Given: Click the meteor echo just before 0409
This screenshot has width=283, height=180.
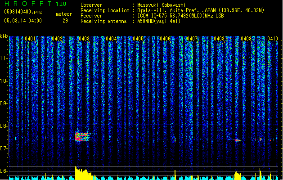Looking at the screenshot, I should tap(238, 140).
